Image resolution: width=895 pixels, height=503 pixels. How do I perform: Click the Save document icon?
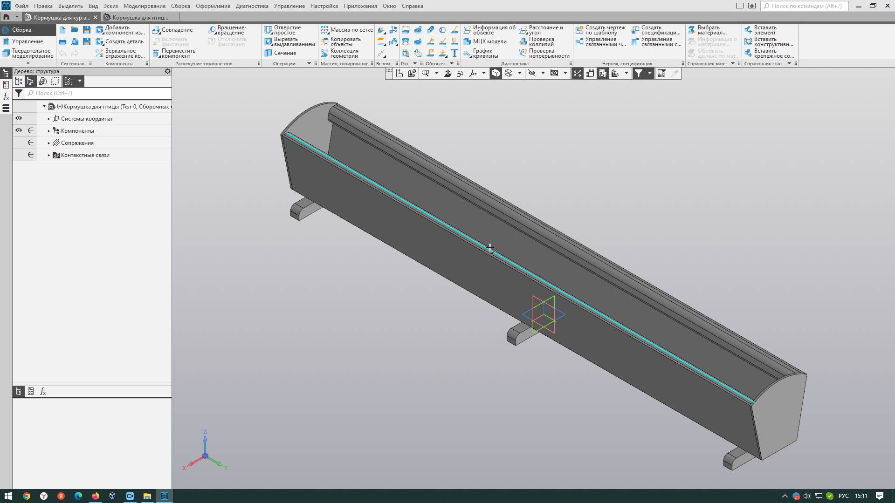(87, 30)
